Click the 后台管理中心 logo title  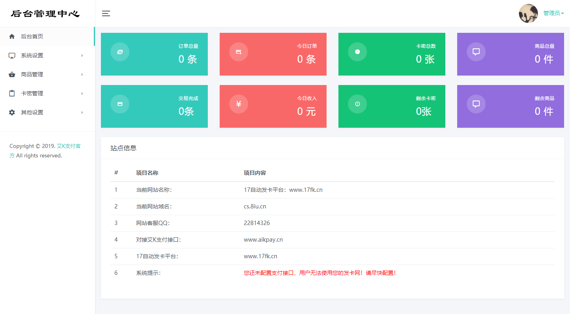(45, 14)
